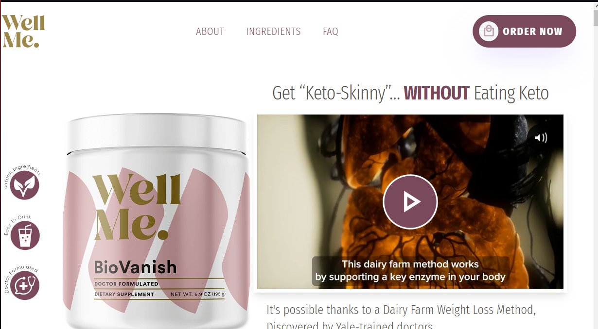Click the Natural Ingredients leaf badge icon
The width and height of the screenshot is (598, 329).
(x=24, y=185)
